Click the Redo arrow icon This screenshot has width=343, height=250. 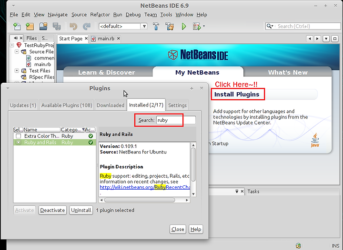(86, 27)
